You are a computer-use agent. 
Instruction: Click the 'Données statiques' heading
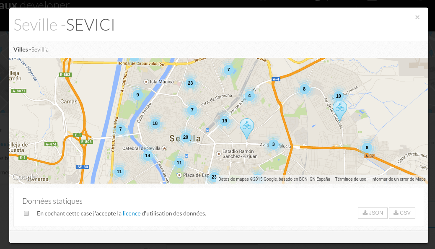tap(52, 201)
